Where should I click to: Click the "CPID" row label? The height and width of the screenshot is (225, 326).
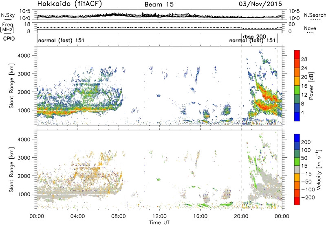9,39
